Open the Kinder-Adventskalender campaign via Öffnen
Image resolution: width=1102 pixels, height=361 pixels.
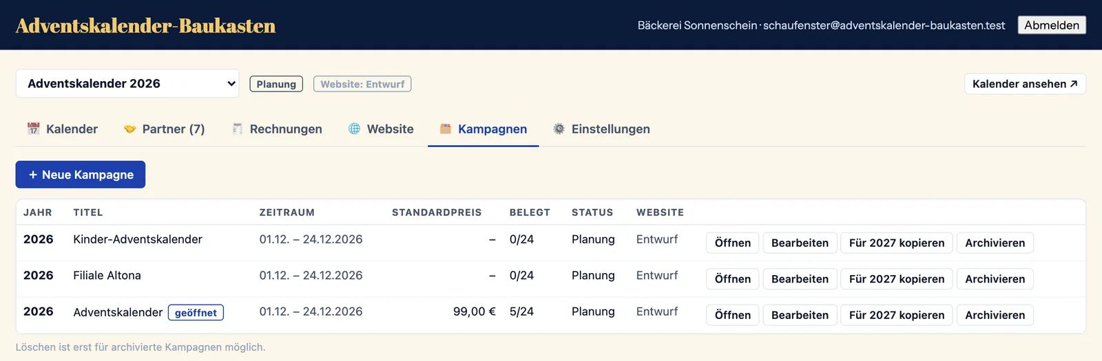[x=733, y=243]
